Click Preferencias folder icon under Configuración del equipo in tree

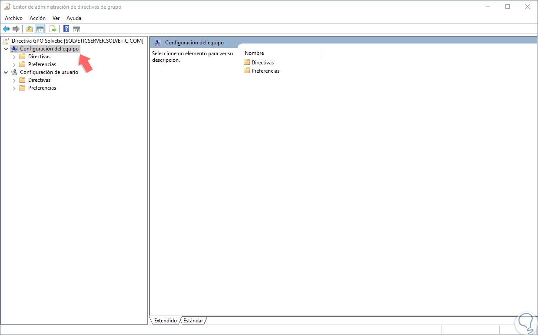(23, 64)
